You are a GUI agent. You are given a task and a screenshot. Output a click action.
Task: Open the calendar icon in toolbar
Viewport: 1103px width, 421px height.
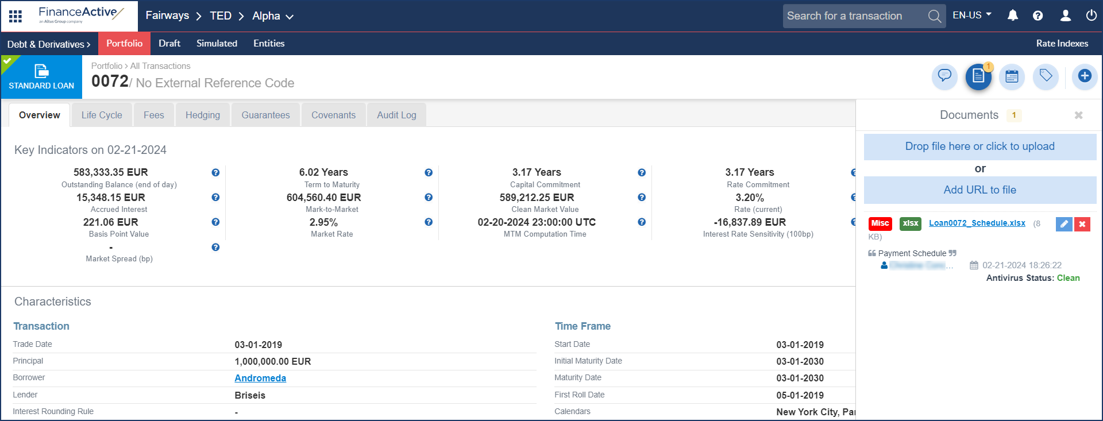1012,76
